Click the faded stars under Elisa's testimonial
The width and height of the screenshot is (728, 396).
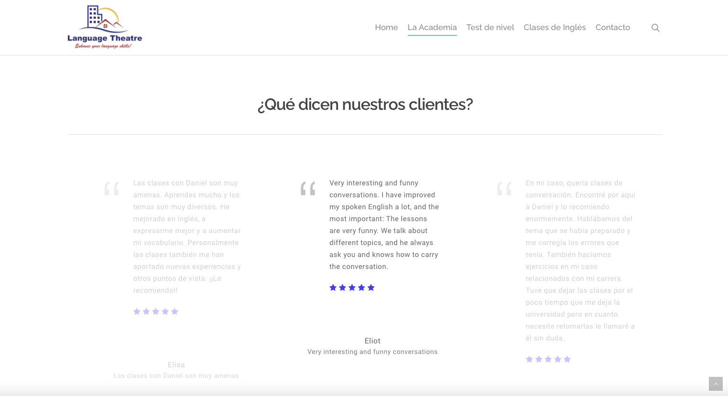point(156,311)
